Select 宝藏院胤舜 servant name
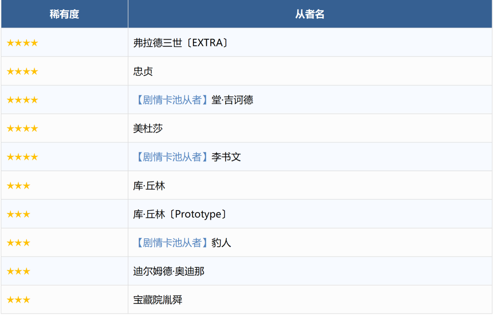Screen dimensions: 493x315 [158, 300]
